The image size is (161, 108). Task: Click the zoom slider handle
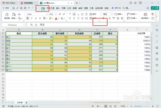coord(142,106)
